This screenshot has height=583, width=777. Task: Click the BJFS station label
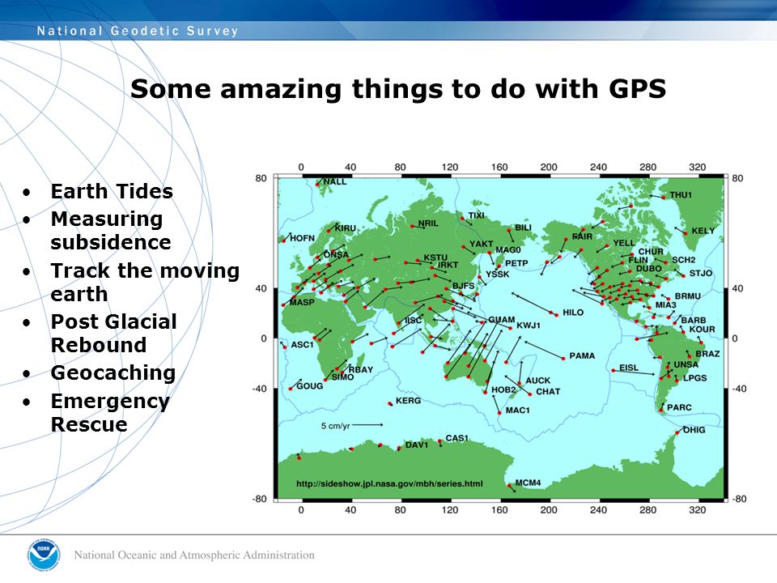point(463,286)
